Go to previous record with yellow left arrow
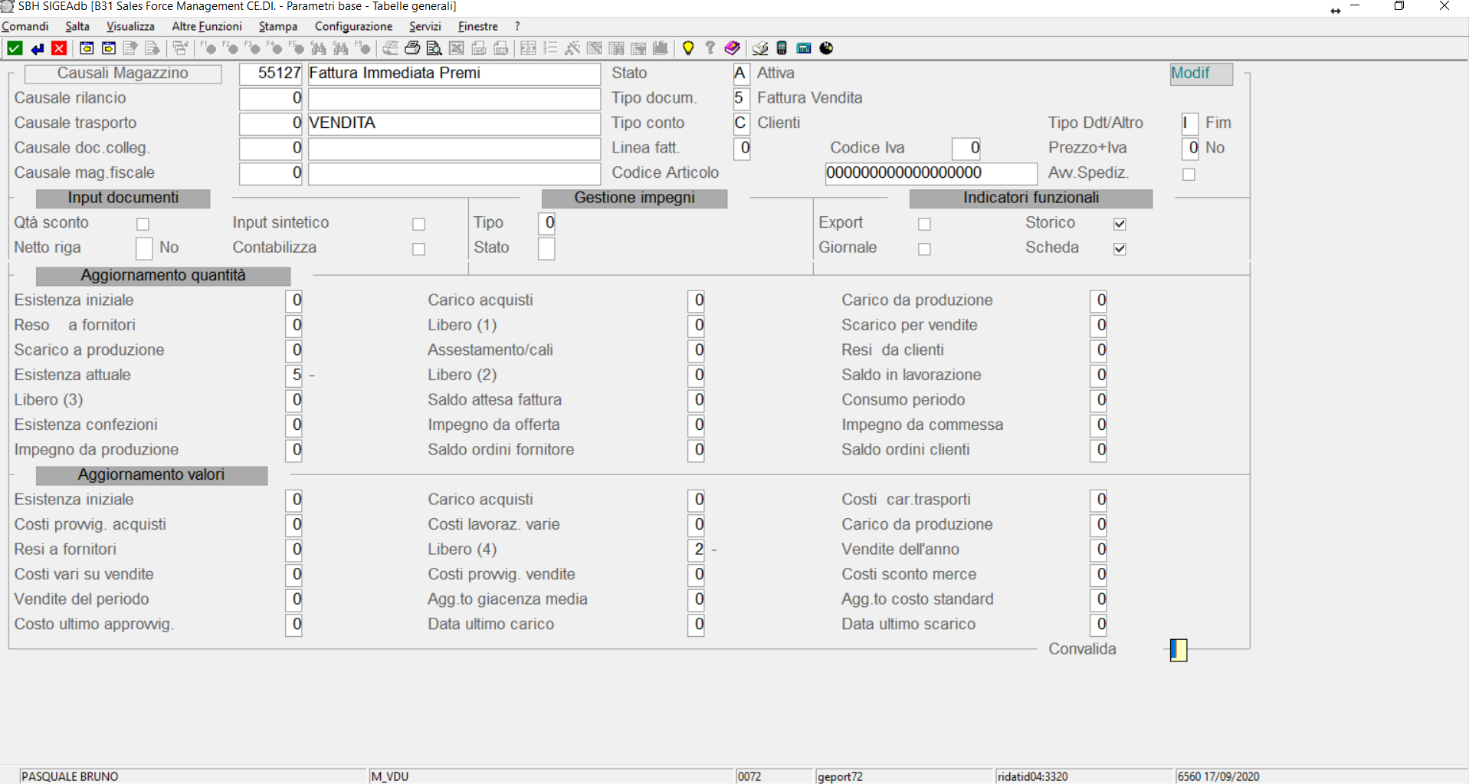Viewport: 1469px width, 784px height. [87, 48]
